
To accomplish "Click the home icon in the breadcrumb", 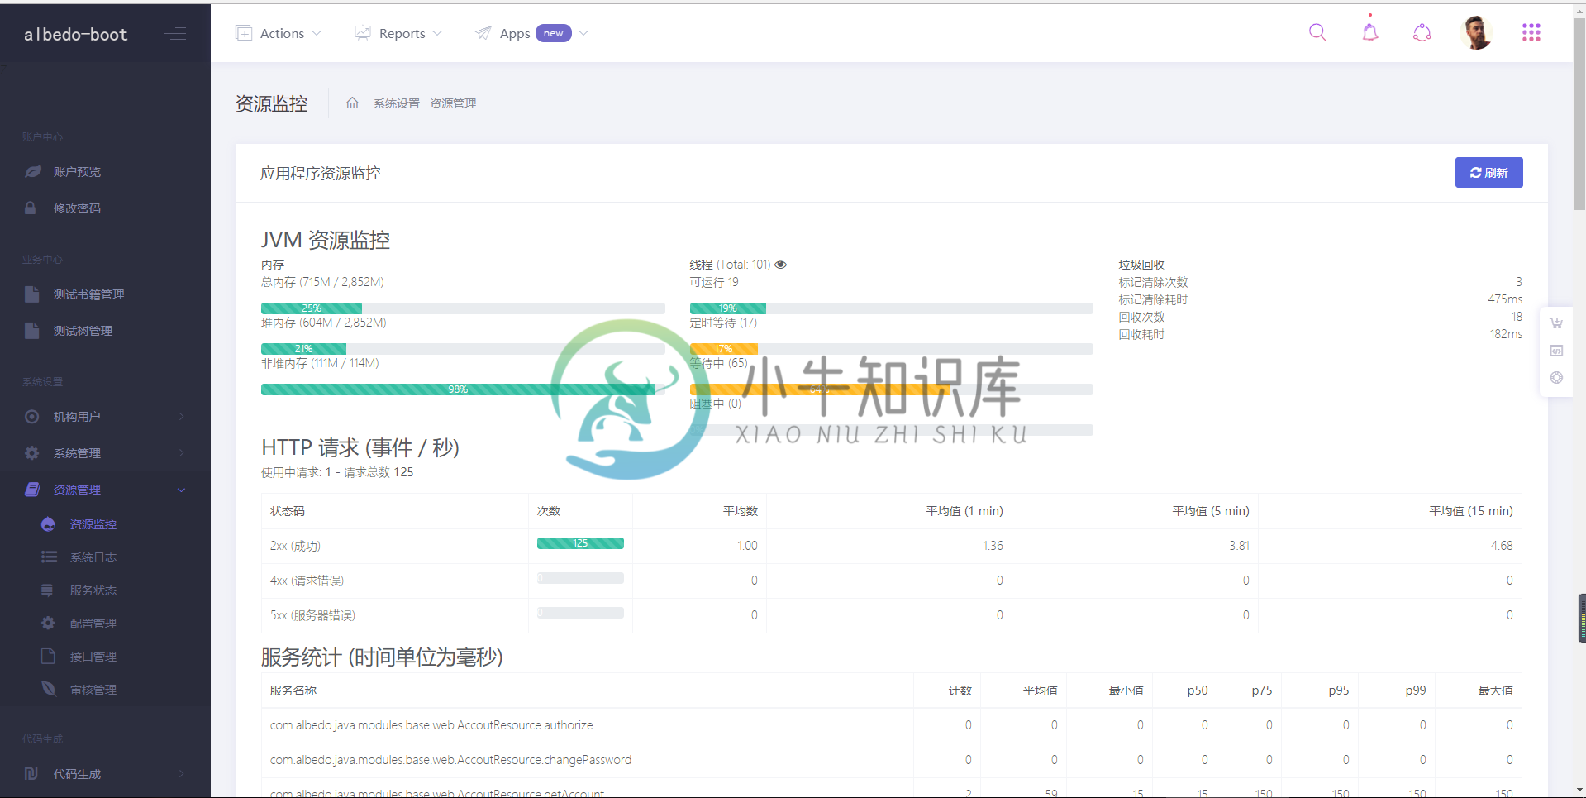I will (352, 103).
